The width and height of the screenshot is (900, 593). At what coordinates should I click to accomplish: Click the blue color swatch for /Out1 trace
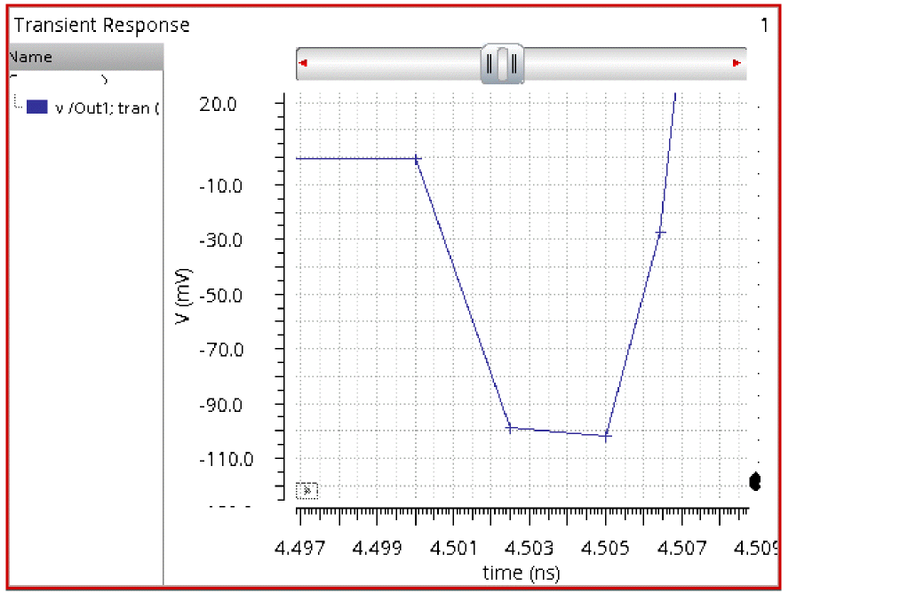pos(37,107)
